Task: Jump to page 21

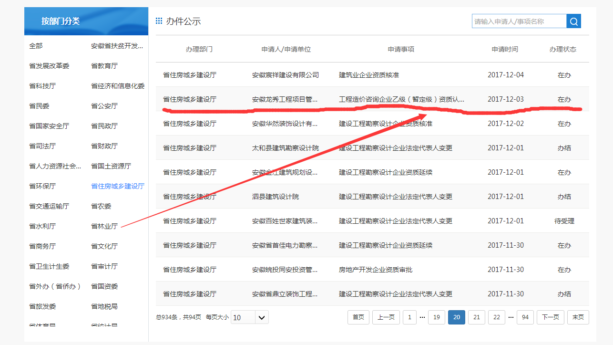Action: tap(477, 317)
